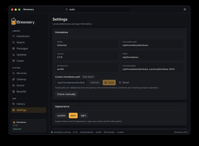Select the Services pulse icon
This screenshot has width=199, height=146.
pyautogui.click(x=14, y=73)
